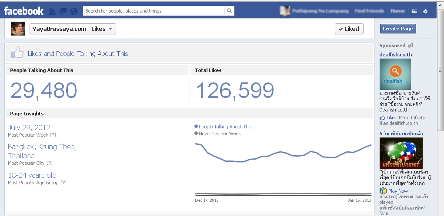Open the notifications globe icon
Image resolution: width=444 pixels, height=216 pixels.
click(x=73, y=11)
